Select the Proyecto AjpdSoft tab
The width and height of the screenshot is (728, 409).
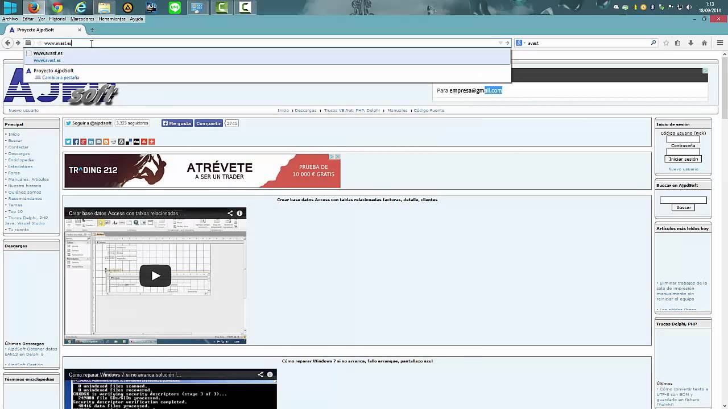pos(44,30)
